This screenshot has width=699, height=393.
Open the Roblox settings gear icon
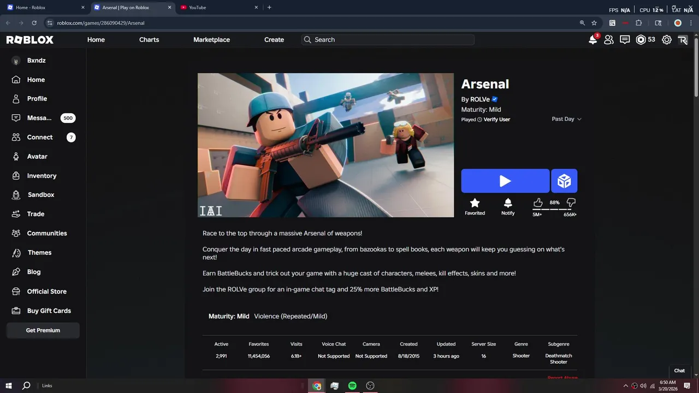click(667, 40)
